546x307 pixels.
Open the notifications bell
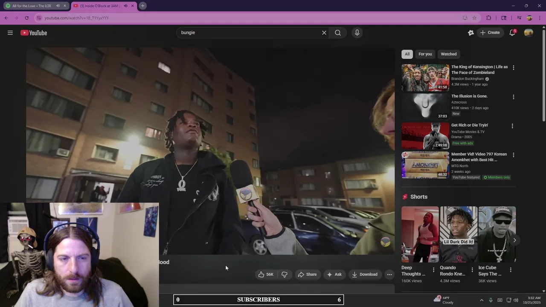(x=512, y=33)
